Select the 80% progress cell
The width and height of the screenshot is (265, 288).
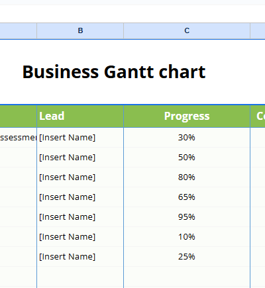click(x=187, y=177)
